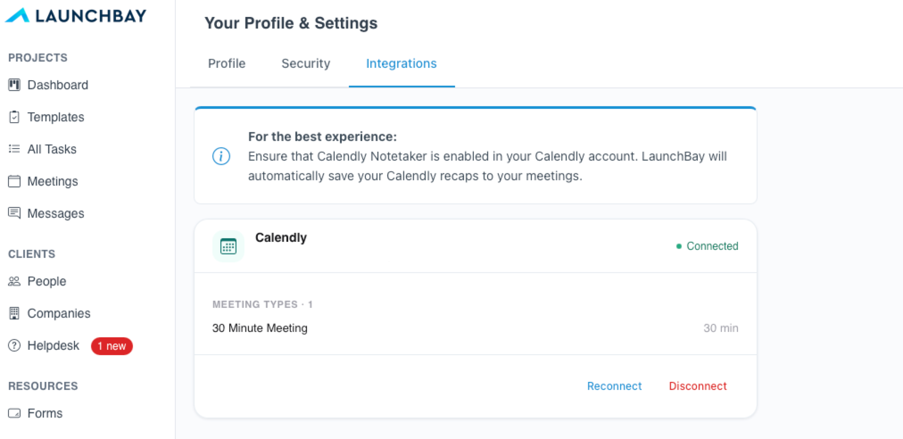
Task: Click Disconnect to remove Calendly
Action: pos(698,386)
